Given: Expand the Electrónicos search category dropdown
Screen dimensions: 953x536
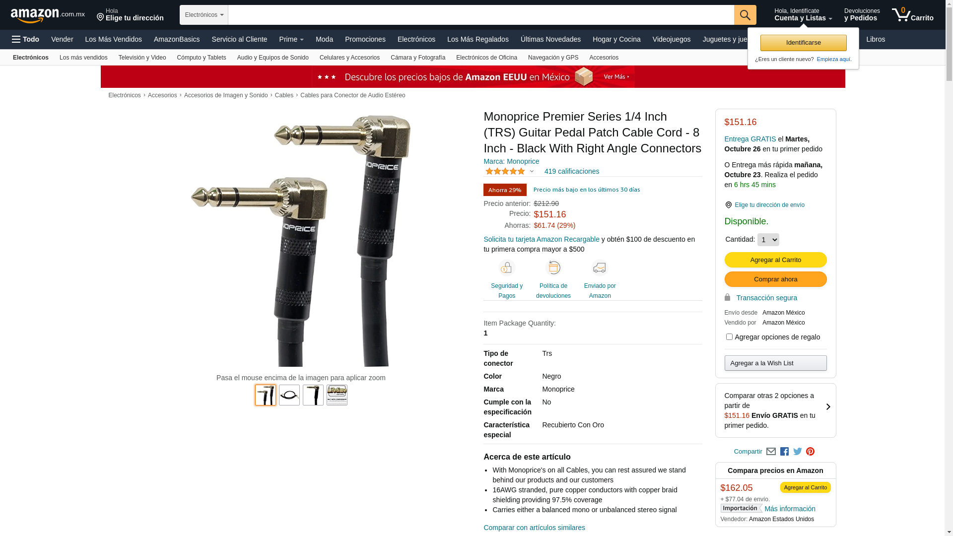Looking at the screenshot, I should tap(204, 15).
